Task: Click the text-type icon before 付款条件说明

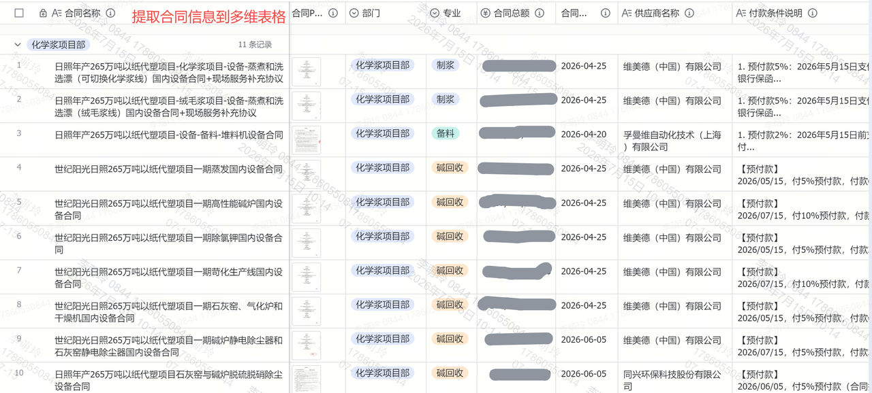Action: [x=742, y=13]
